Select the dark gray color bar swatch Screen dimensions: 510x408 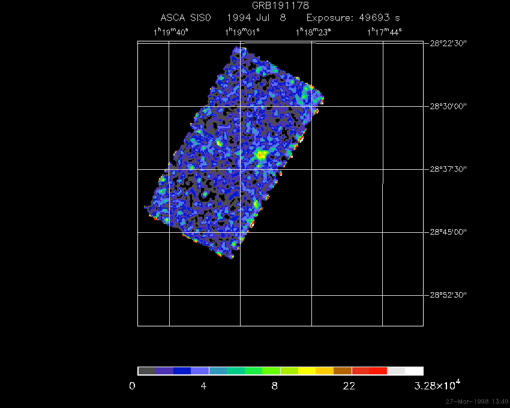click(x=146, y=371)
